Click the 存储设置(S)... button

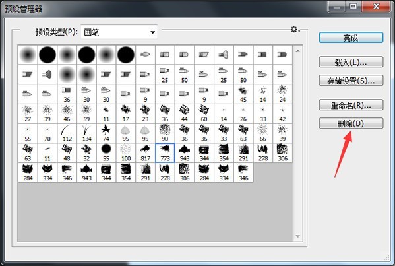tap(351, 81)
